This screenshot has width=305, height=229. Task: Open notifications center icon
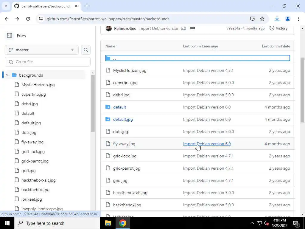[295, 223]
